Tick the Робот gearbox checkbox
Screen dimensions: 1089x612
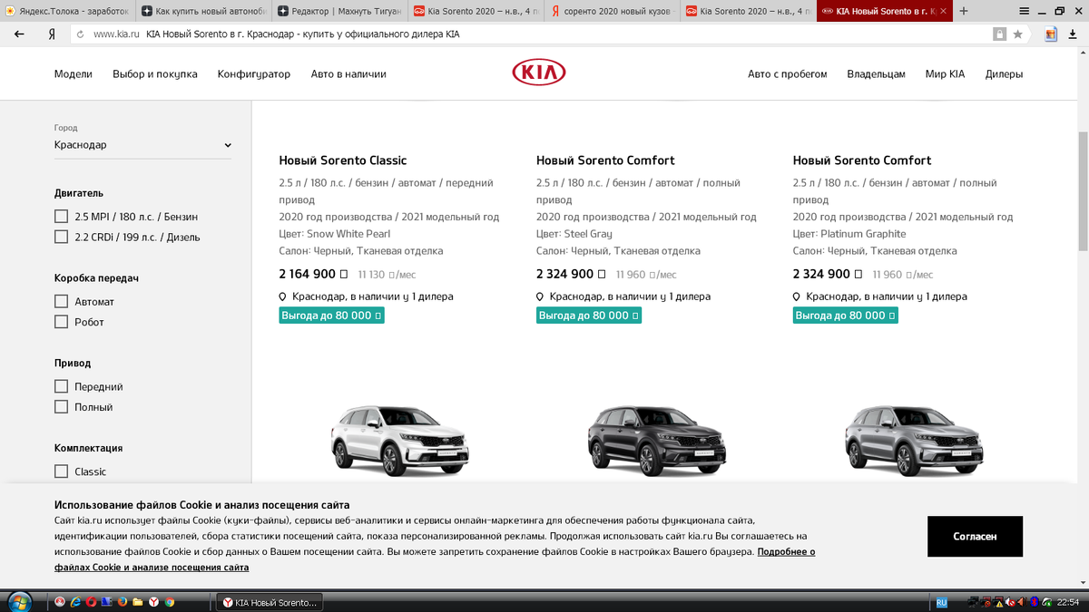[x=61, y=322]
